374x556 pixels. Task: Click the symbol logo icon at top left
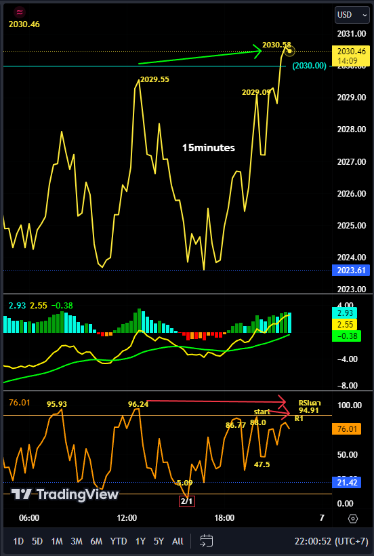point(19,12)
